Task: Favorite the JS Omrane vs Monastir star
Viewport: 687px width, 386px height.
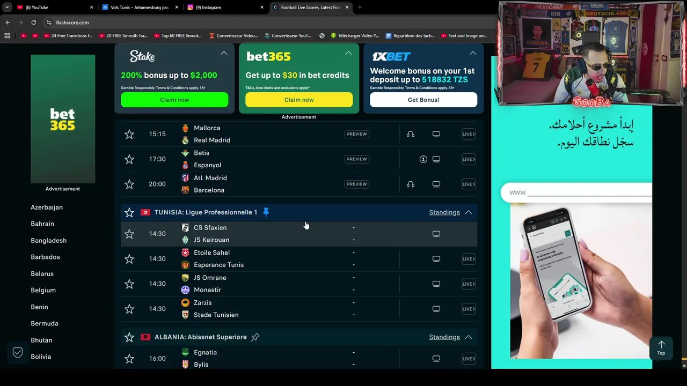Action: [129, 284]
